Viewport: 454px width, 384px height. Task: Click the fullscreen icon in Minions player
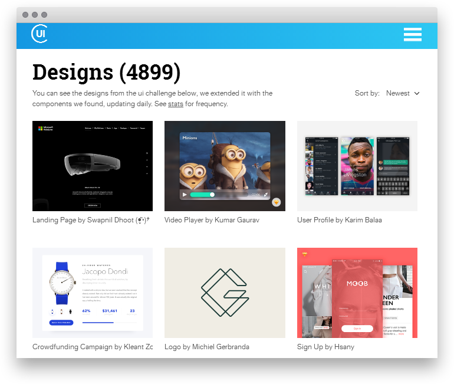coord(266,195)
